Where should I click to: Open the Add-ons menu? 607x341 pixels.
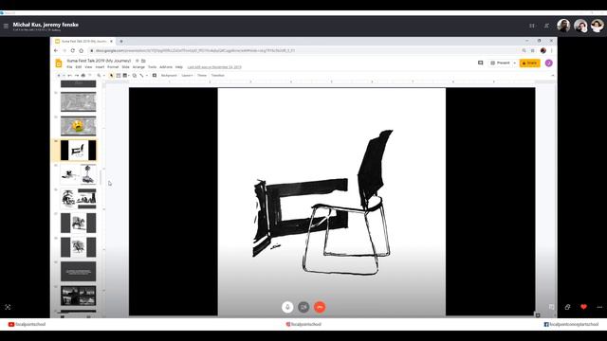(x=166, y=67)
